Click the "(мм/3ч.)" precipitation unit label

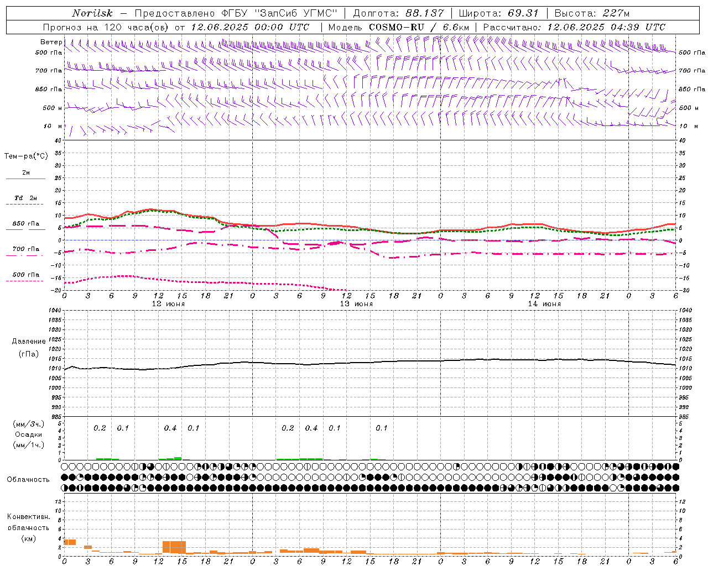pyautogui.click(x=28, y=424)
